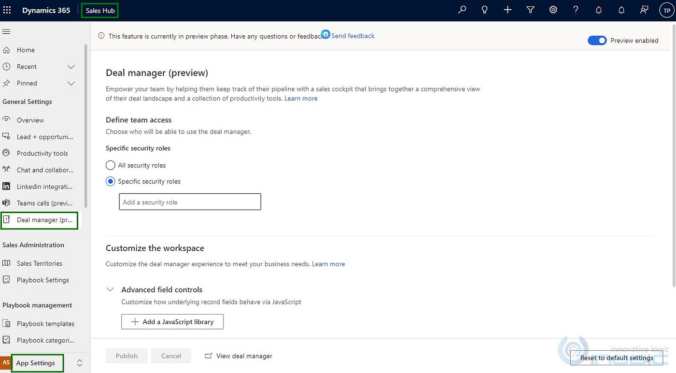
Task: Click the AS area badge icon
Action: pyautogui.click(x=6, y=362)
